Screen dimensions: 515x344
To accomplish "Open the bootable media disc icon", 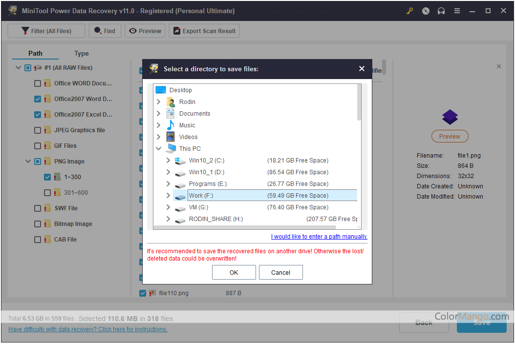I will (x=426, y=10).
